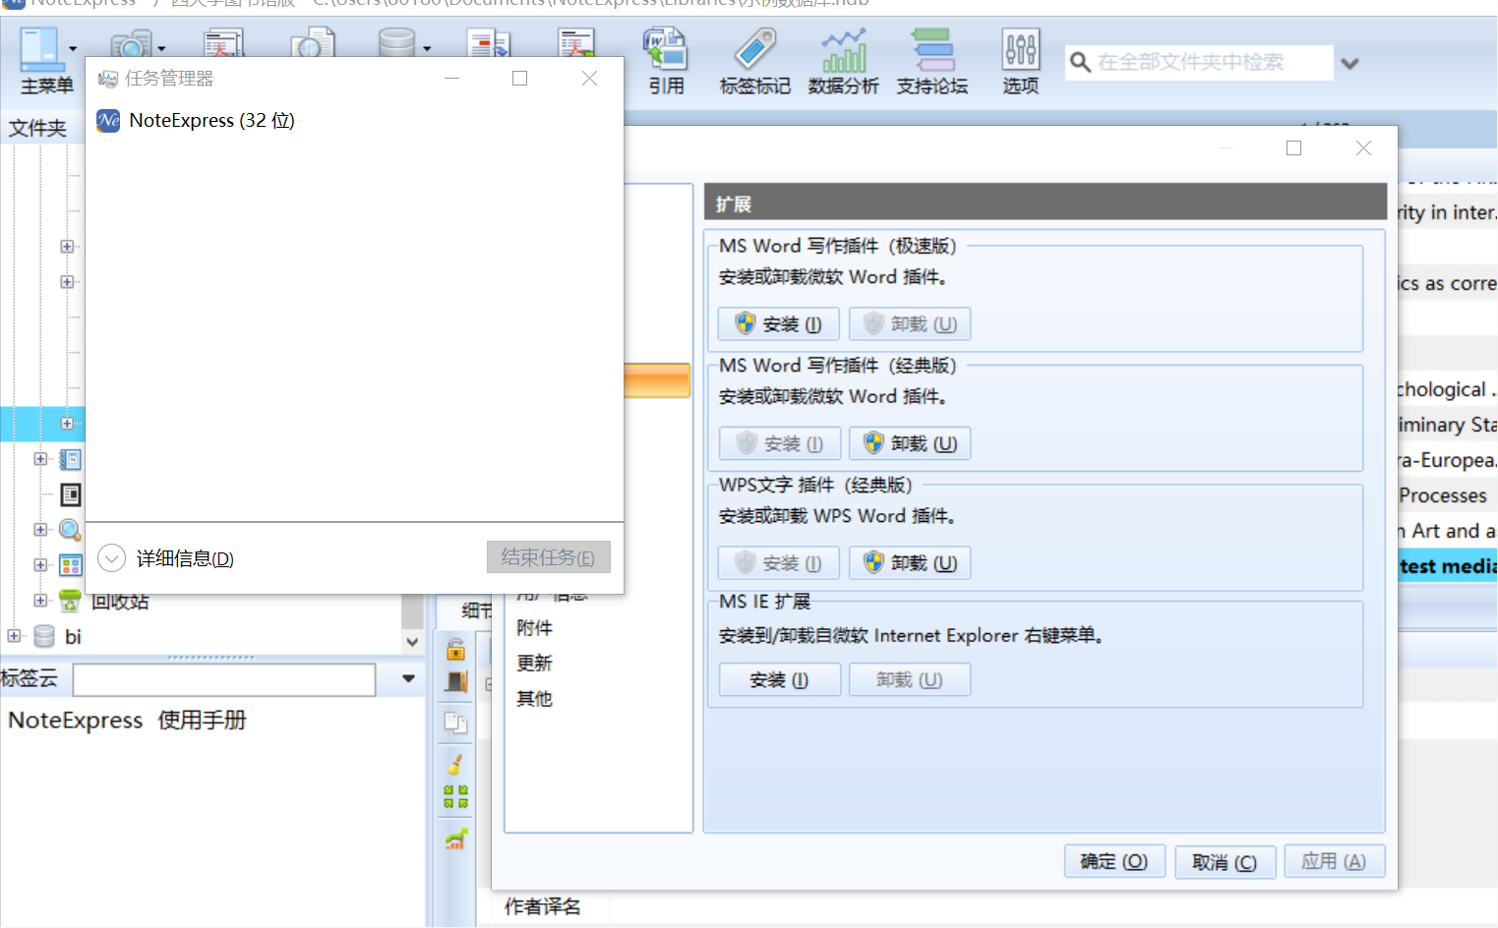
Task: Click the notebook icon in the folder tree
Action: tap(70, 459)
